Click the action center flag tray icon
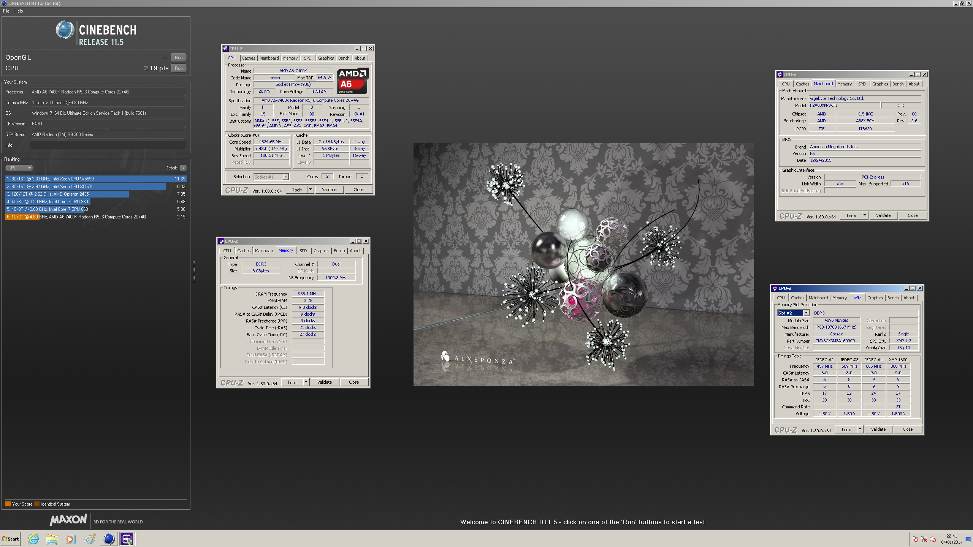Viewport: 973px width, 547px height. coord(914,539)
